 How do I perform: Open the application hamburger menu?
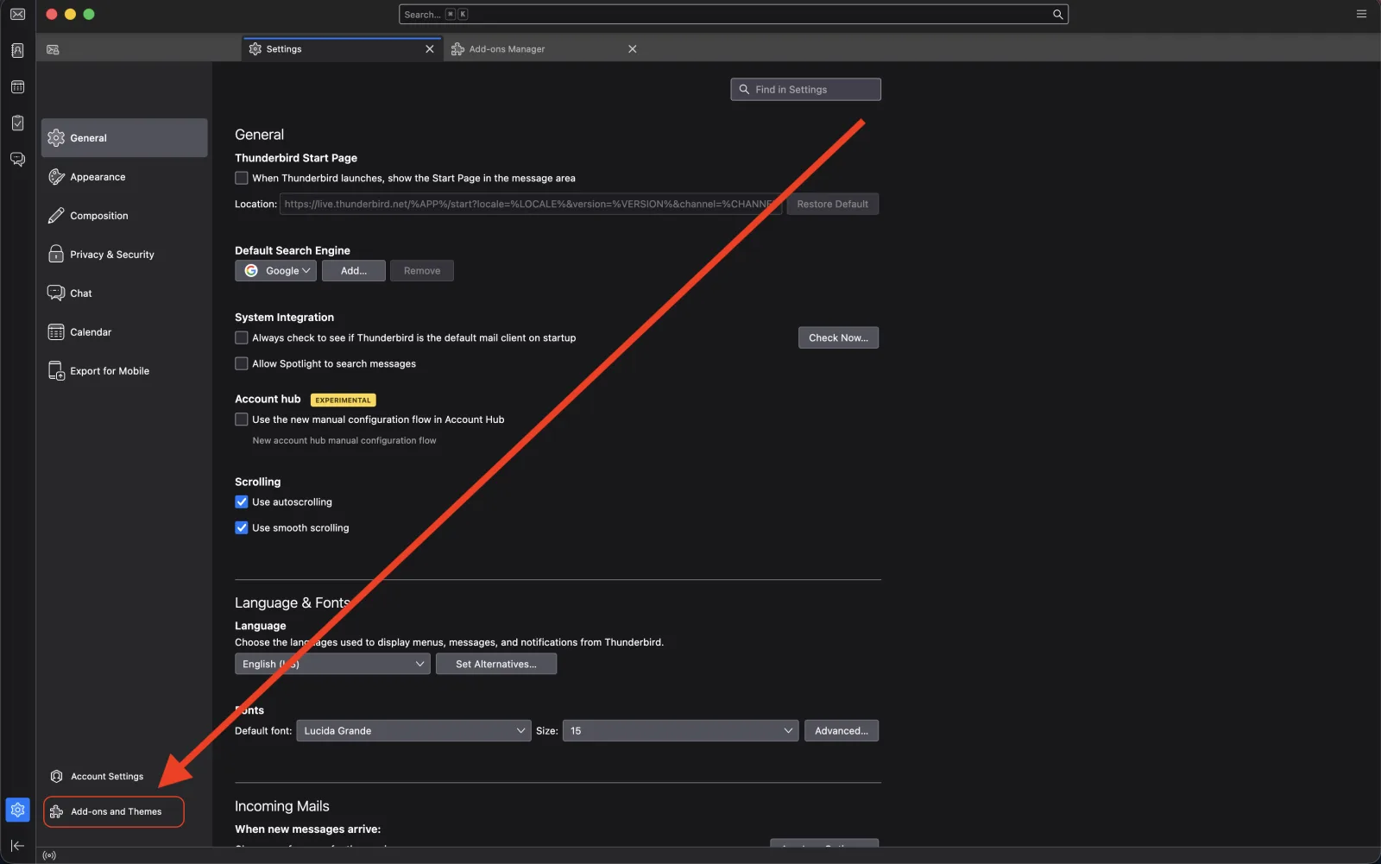coord(1361,14)
